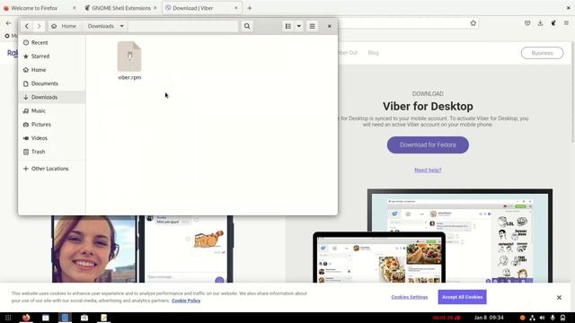The height and width of the screenshot is (323, 575).
Task: Close the Download | Viber tab
Action: click(x=235, y=8)
